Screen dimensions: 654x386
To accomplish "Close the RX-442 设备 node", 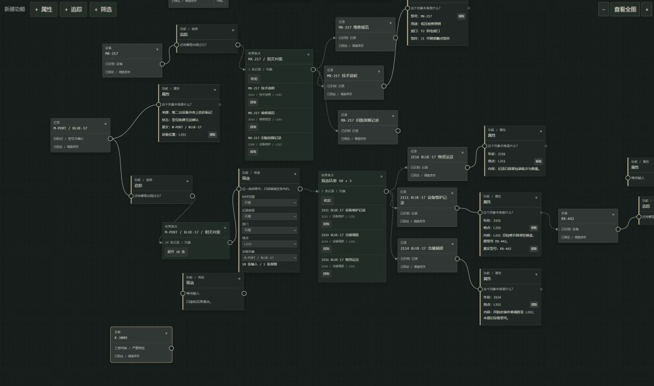I will click(x=613, y=214).
